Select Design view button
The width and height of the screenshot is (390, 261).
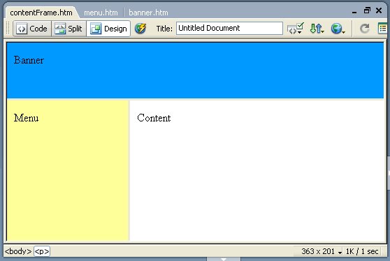click(x=108, y=29)
